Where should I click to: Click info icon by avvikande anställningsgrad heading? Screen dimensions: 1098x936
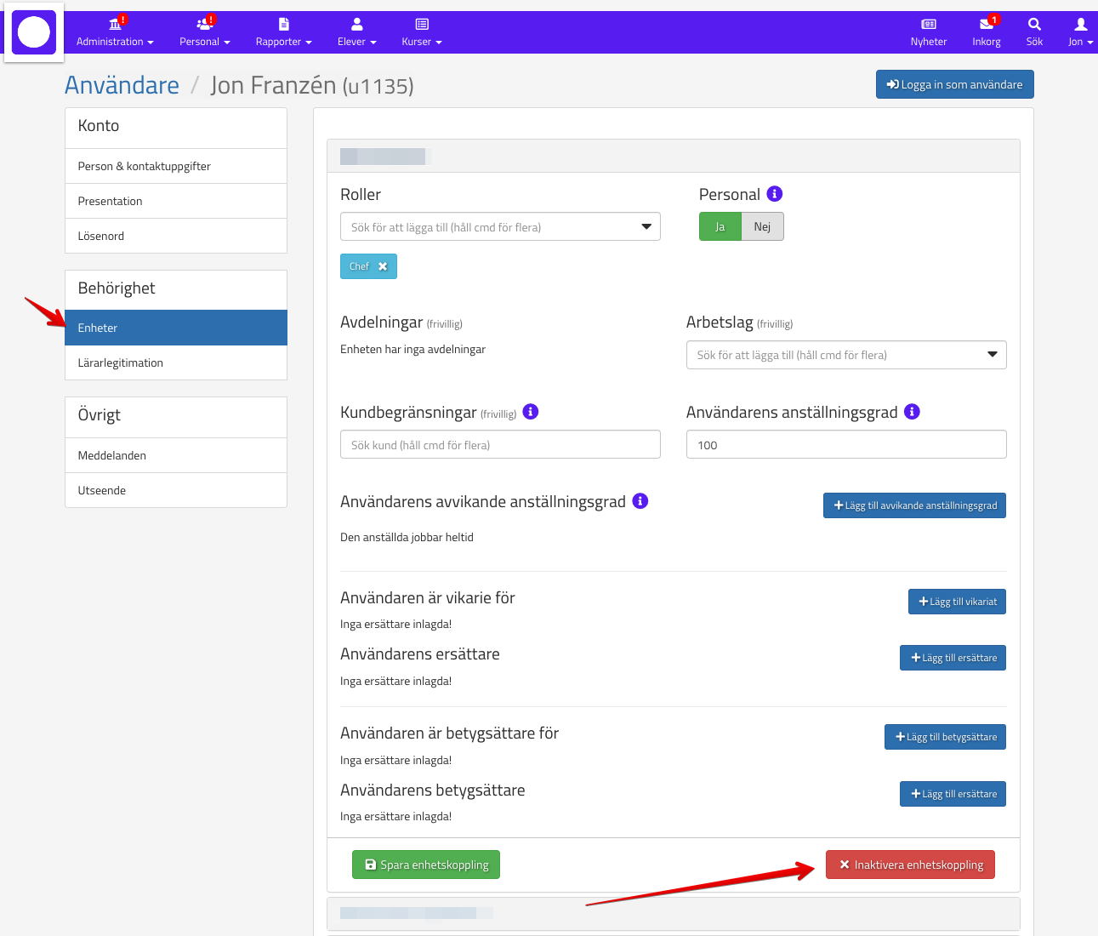640,501
